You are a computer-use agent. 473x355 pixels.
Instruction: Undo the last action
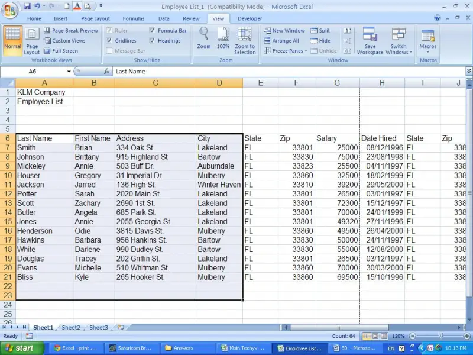pos(37,6)
